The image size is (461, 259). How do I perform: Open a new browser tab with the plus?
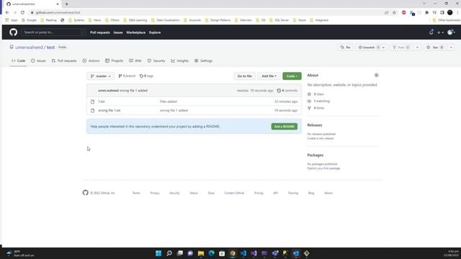(x=67, y=4)
